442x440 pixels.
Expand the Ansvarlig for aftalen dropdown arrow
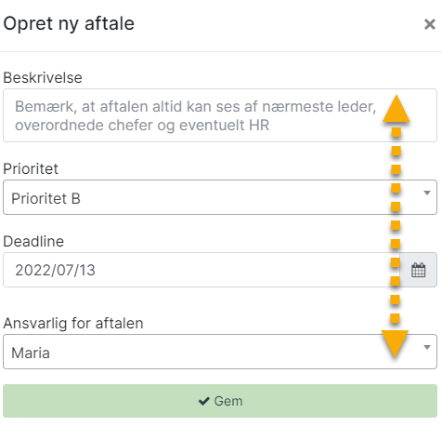click(427, 347)
